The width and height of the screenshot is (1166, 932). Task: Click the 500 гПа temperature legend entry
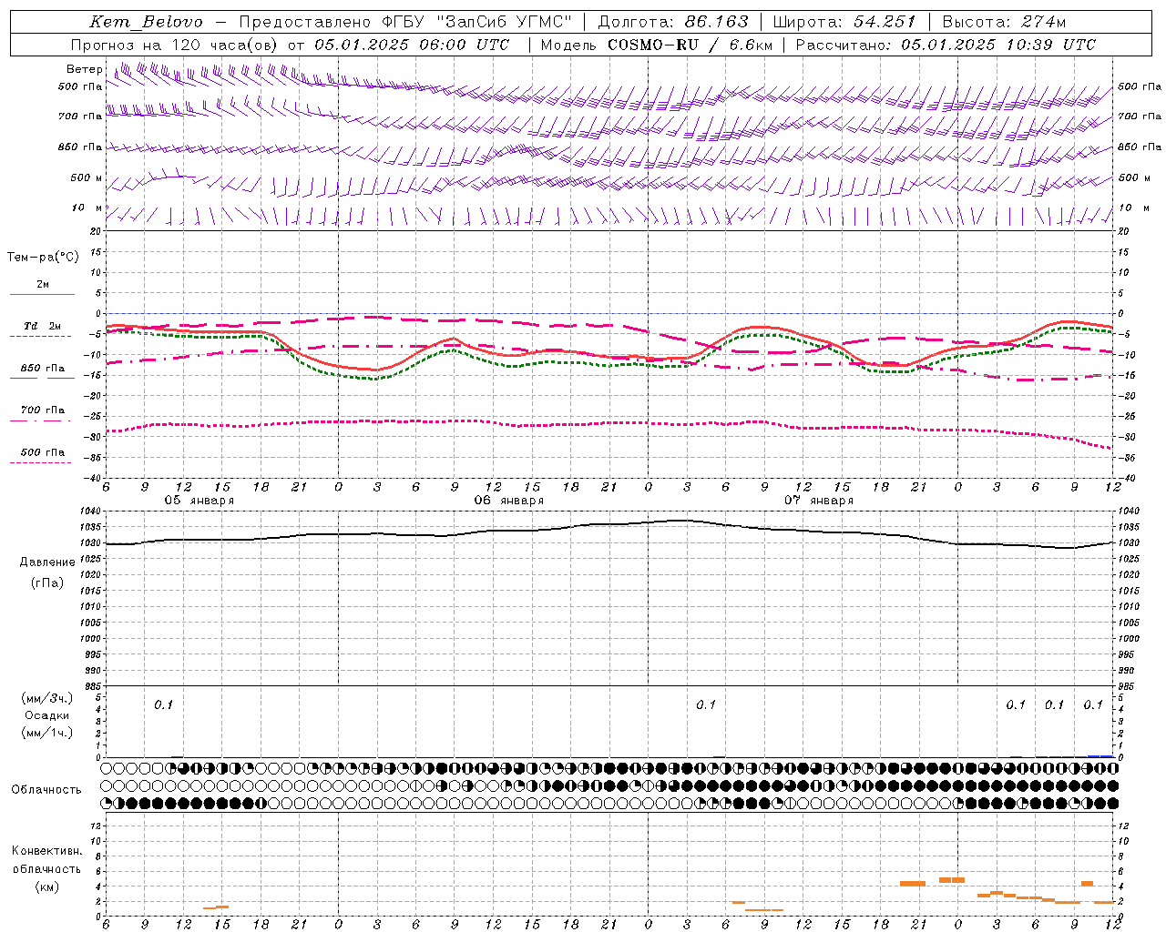[x=43, y=452]
